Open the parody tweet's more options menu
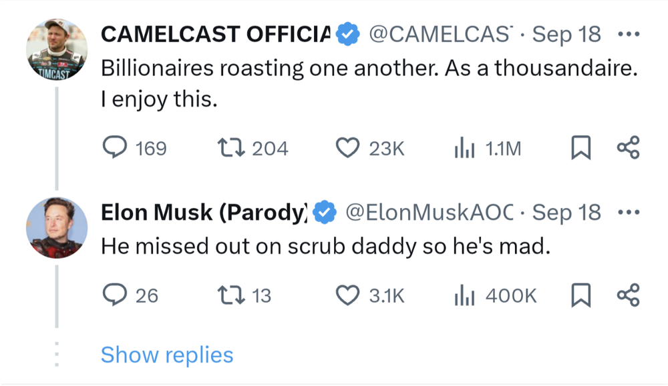The height and width of the screenshot is (386, 668). 629,211
